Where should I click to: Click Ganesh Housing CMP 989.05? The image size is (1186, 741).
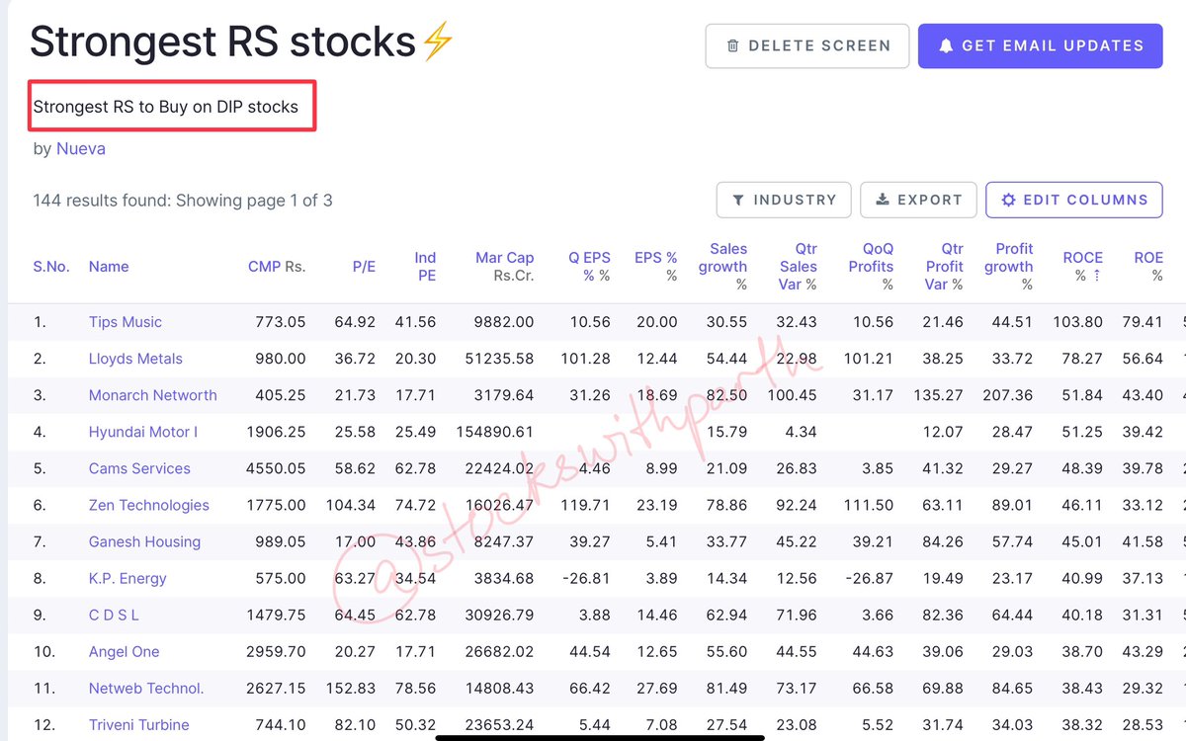(x=282, y=541)
